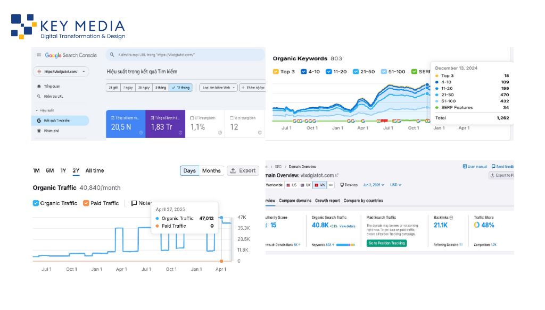Click the Export to PDF button
This screenshot has height=310, width=545.
pos(501,176)
